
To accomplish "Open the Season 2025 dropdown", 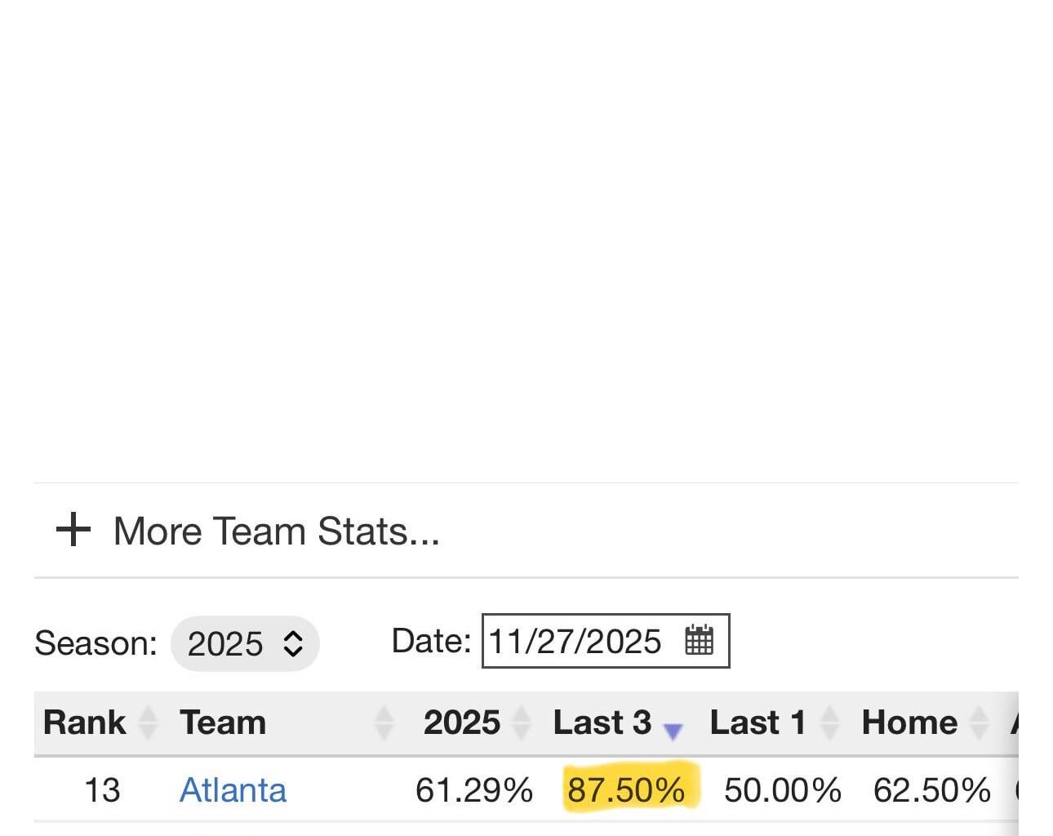I will tap(245, 643).
